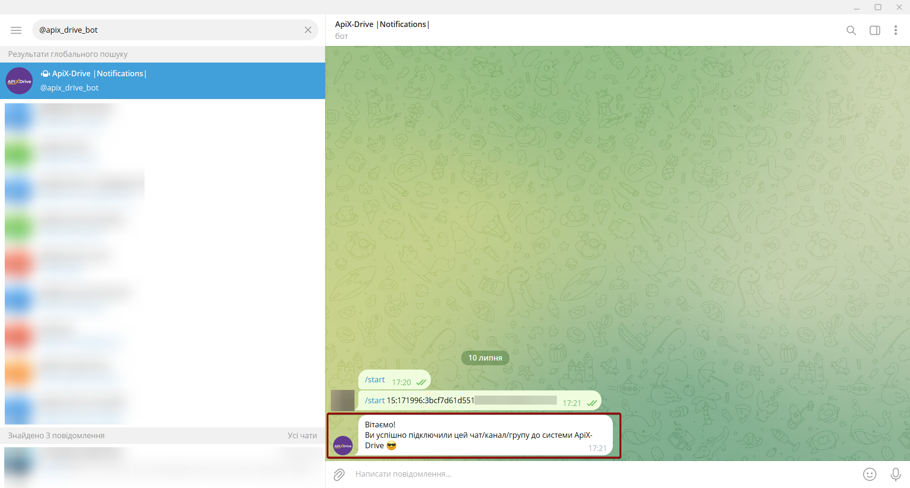Clear the search field text
The width and height of the screenshot is (910, 488).
click(x=308, y=30)
